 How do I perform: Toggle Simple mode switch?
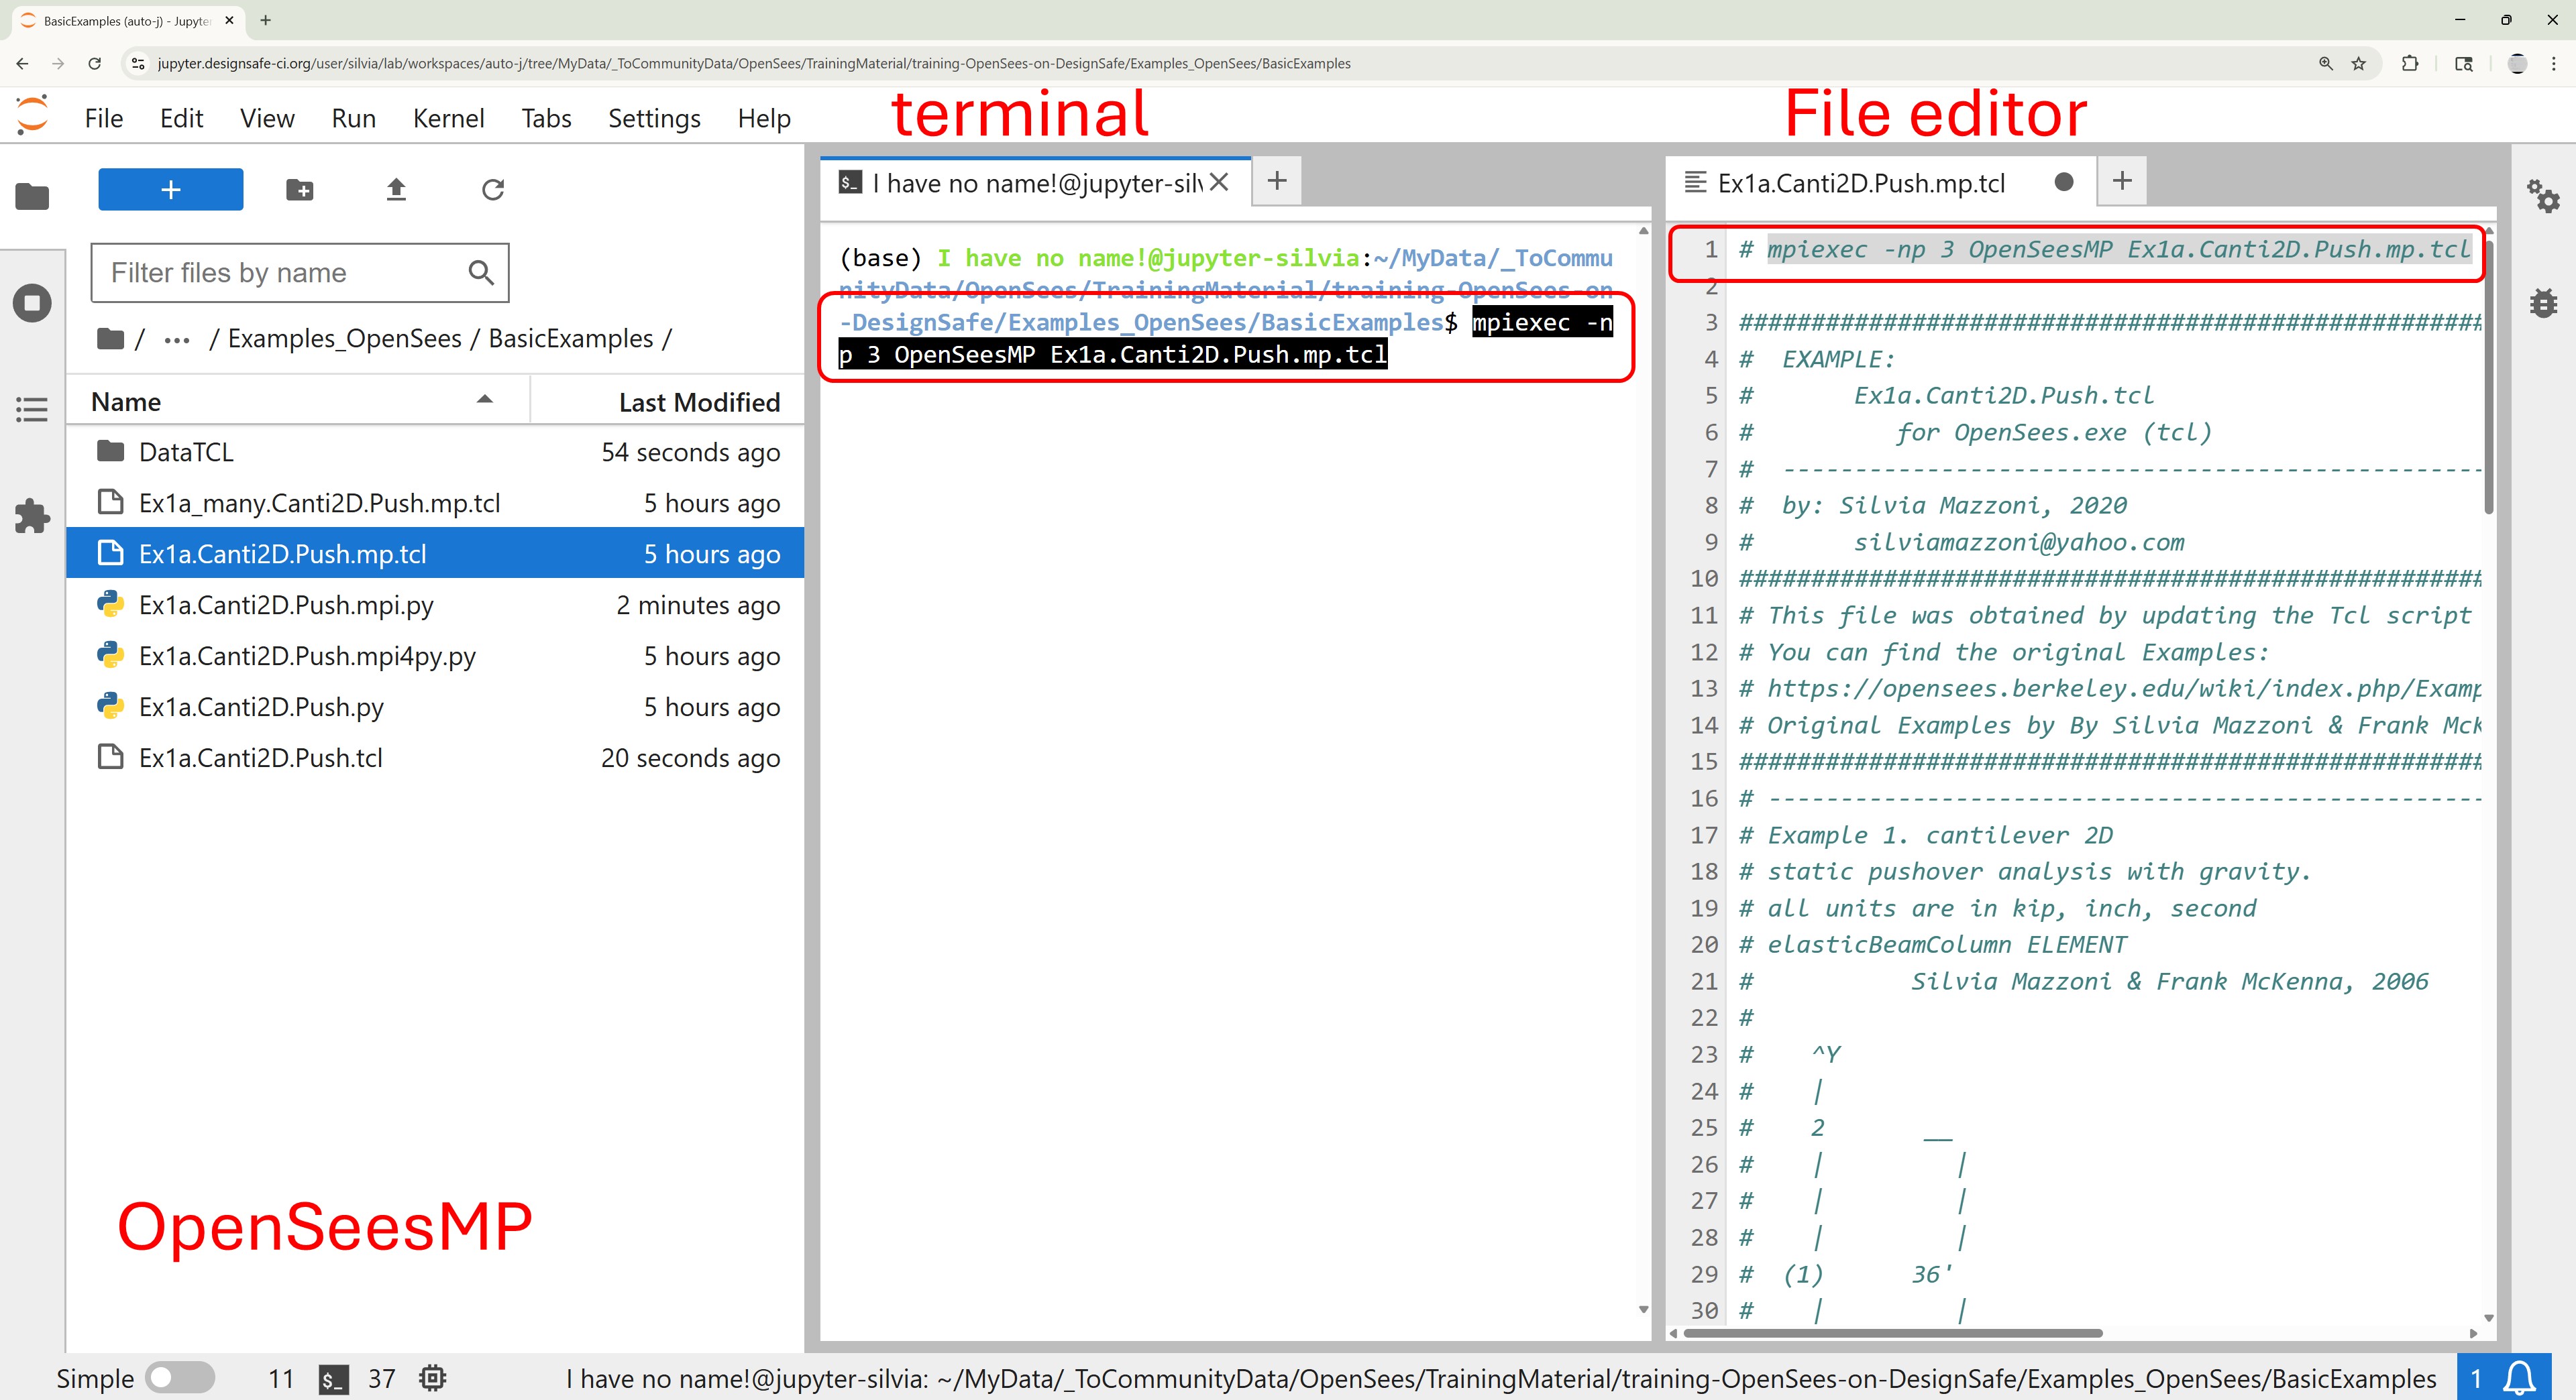tap(179, 1378)
